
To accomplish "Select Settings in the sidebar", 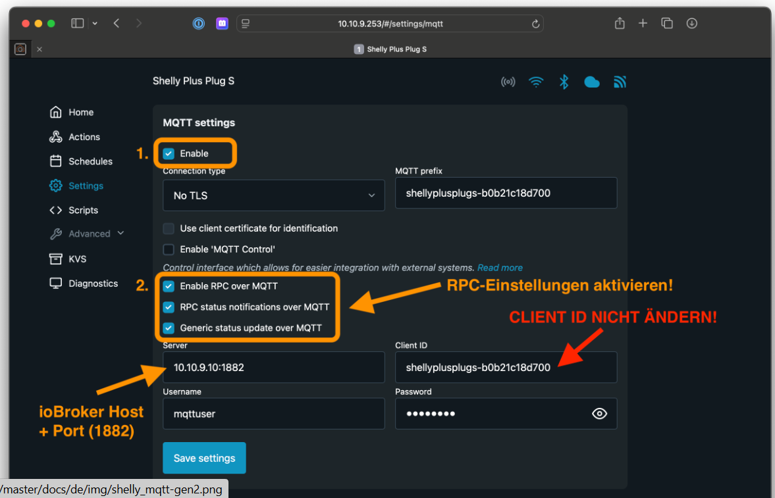I will pyautogui.click(x=76, y=186).
